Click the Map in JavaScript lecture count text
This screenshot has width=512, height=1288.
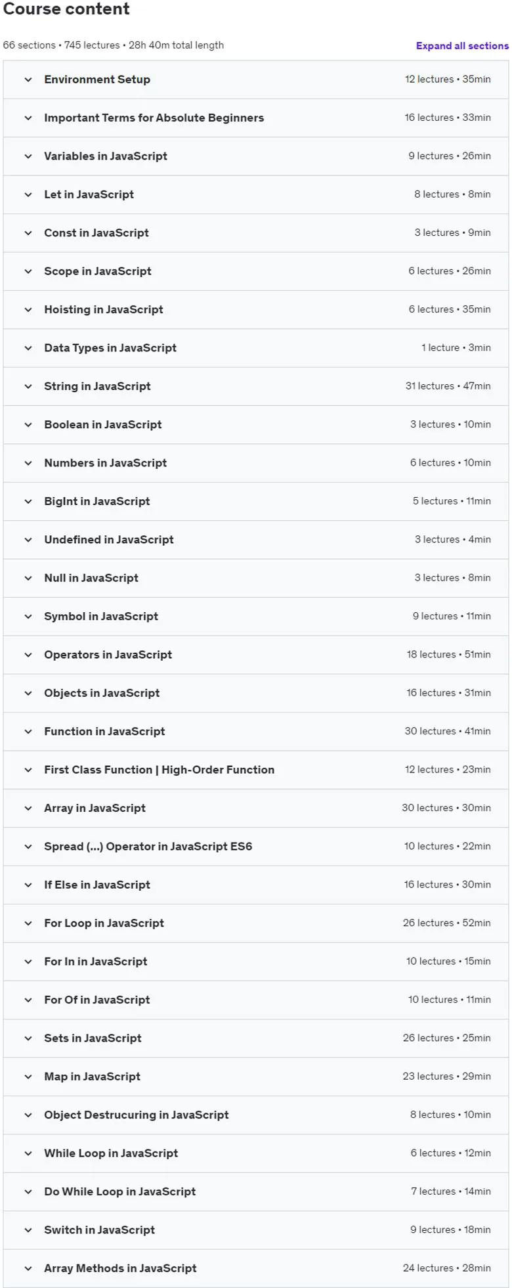point(427,1077)
